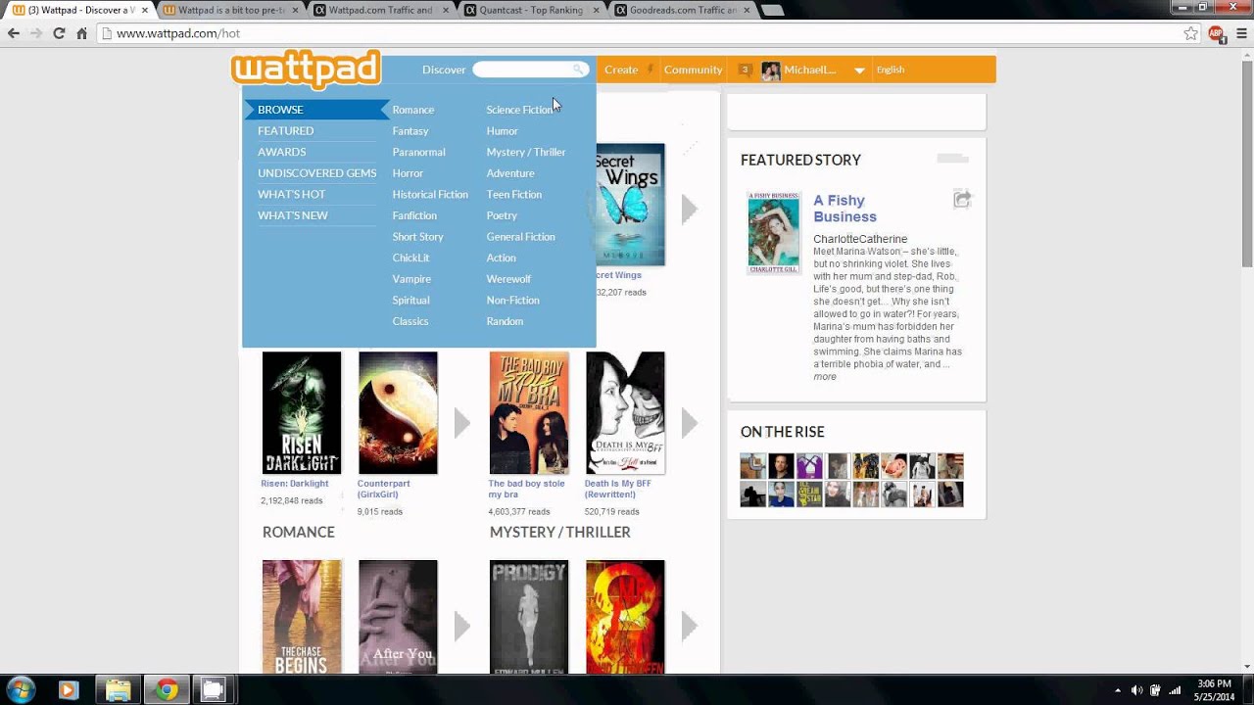The width and height of the screenshot is (1254, 705).
Task: Click Chrome icon in taskbar
Action: point(167,689)
